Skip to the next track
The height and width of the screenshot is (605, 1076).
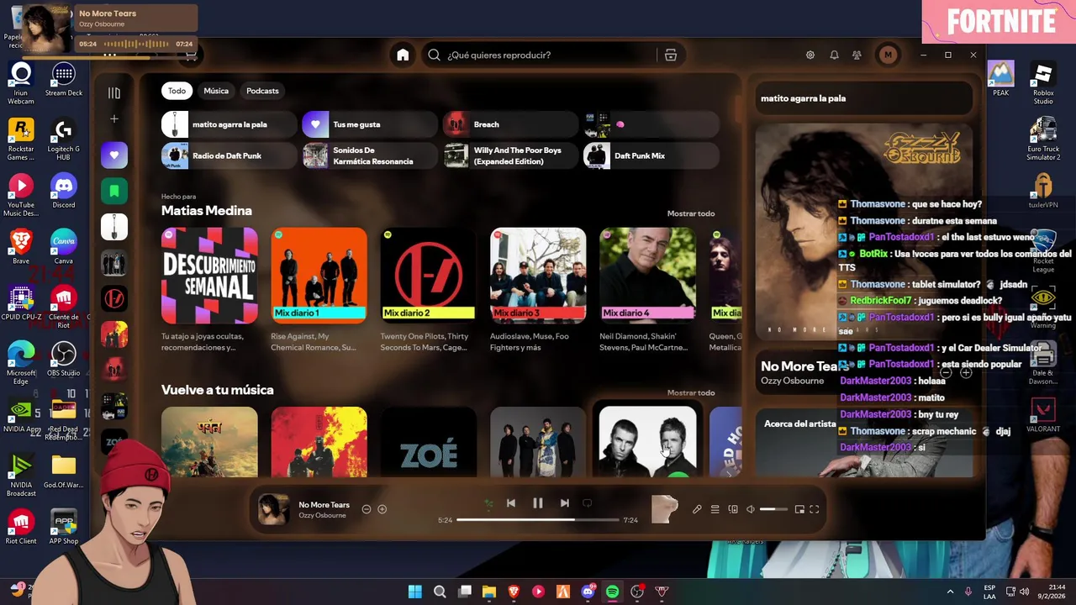point(565,503)
